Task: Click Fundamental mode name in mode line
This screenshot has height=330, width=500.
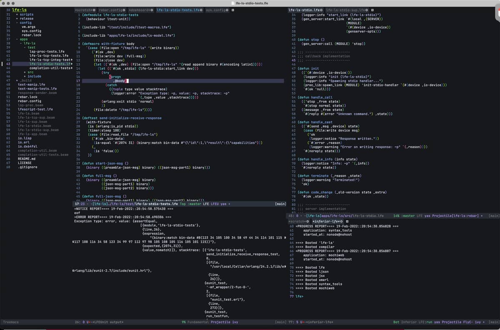Action: pyautogui.click(x=198, y=322)
